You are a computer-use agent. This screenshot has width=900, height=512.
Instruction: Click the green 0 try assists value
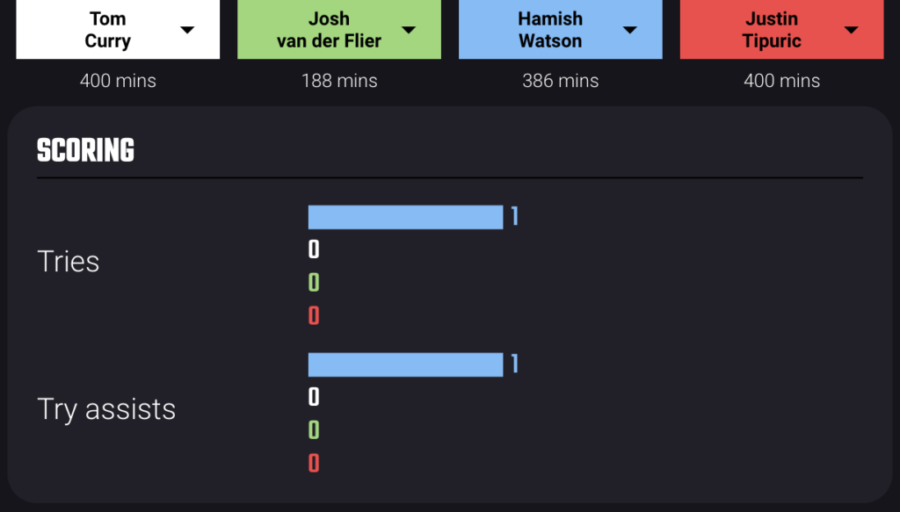[x=314, y=430]
